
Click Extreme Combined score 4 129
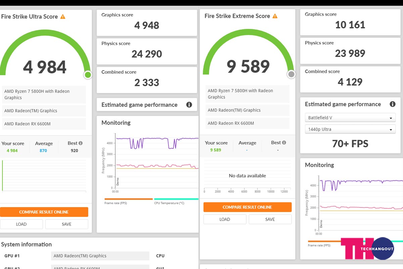pyautogui.click(x=350, y=82)
